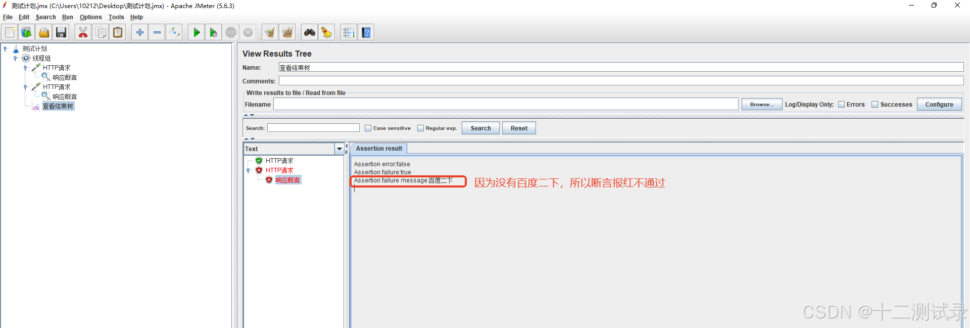970x328 pixels.
Task: Collapse the 线程组 tree node
Action: (15, 58)
